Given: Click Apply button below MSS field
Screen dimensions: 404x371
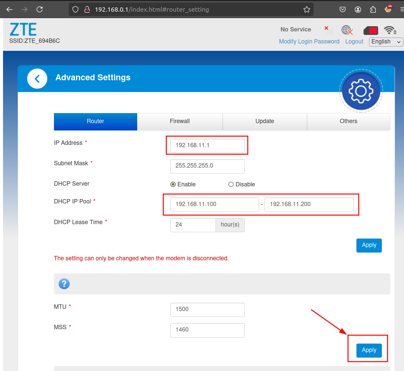Looking at the screenshot, I should (x=369, y=350).
